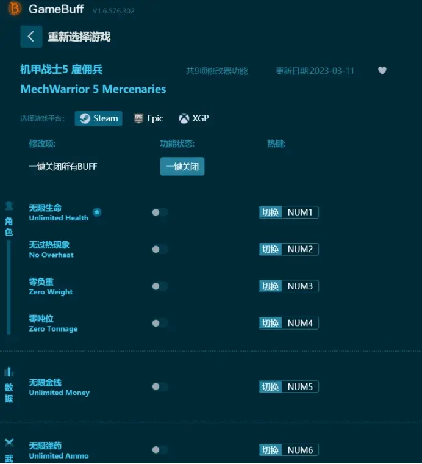Image resolution: width=422 pixels, height=464 pixels.
Task: Click the 功能状态 column header
Action: tap(177, 144)
